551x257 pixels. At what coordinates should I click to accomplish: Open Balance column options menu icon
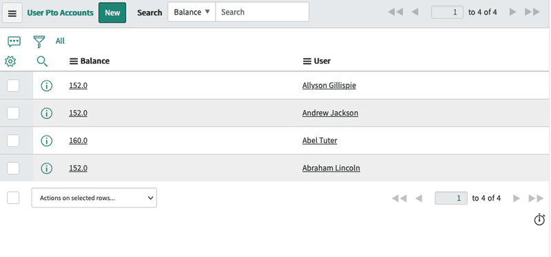point(74,61)
